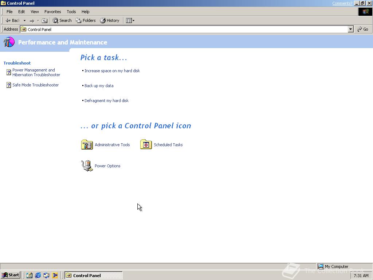Open the Search pane from toolbar
This screenshot has height=280, width=373.
click(x=62, y=20)
